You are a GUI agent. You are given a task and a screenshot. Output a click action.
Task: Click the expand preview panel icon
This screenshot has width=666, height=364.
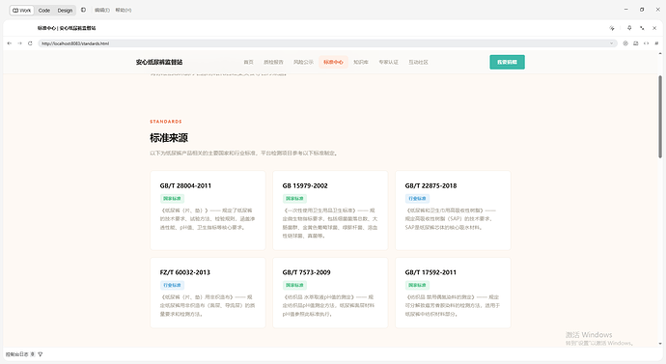[x=642, y=28]
